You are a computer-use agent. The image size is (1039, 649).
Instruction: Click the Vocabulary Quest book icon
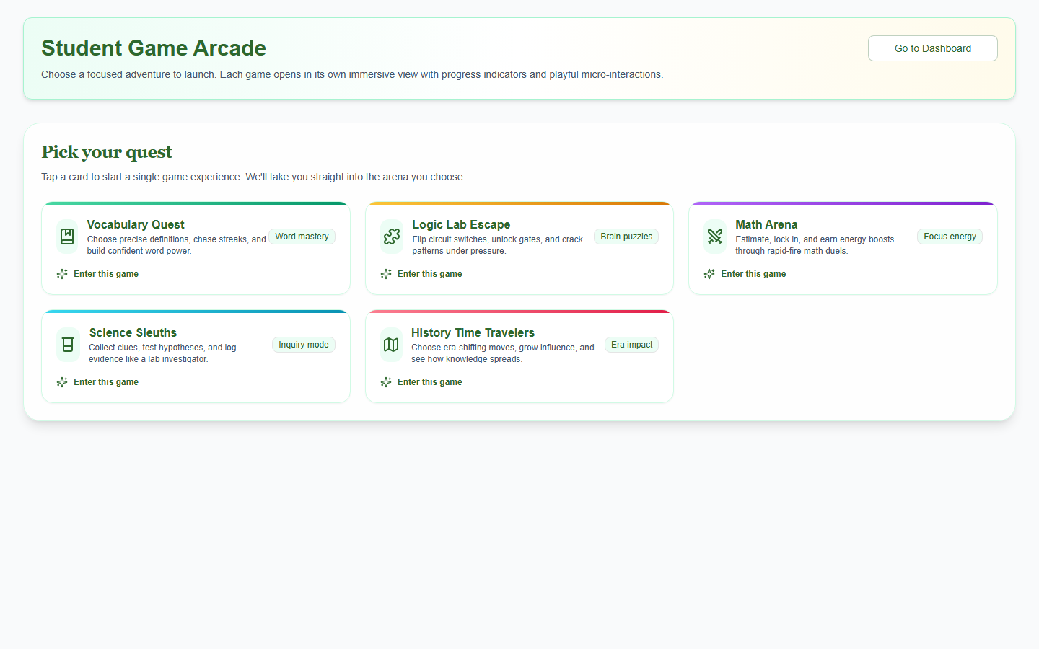[x=67, y=237]
